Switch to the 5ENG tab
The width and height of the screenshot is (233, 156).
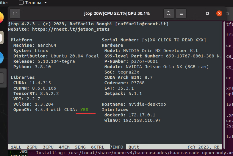(80, 147)
